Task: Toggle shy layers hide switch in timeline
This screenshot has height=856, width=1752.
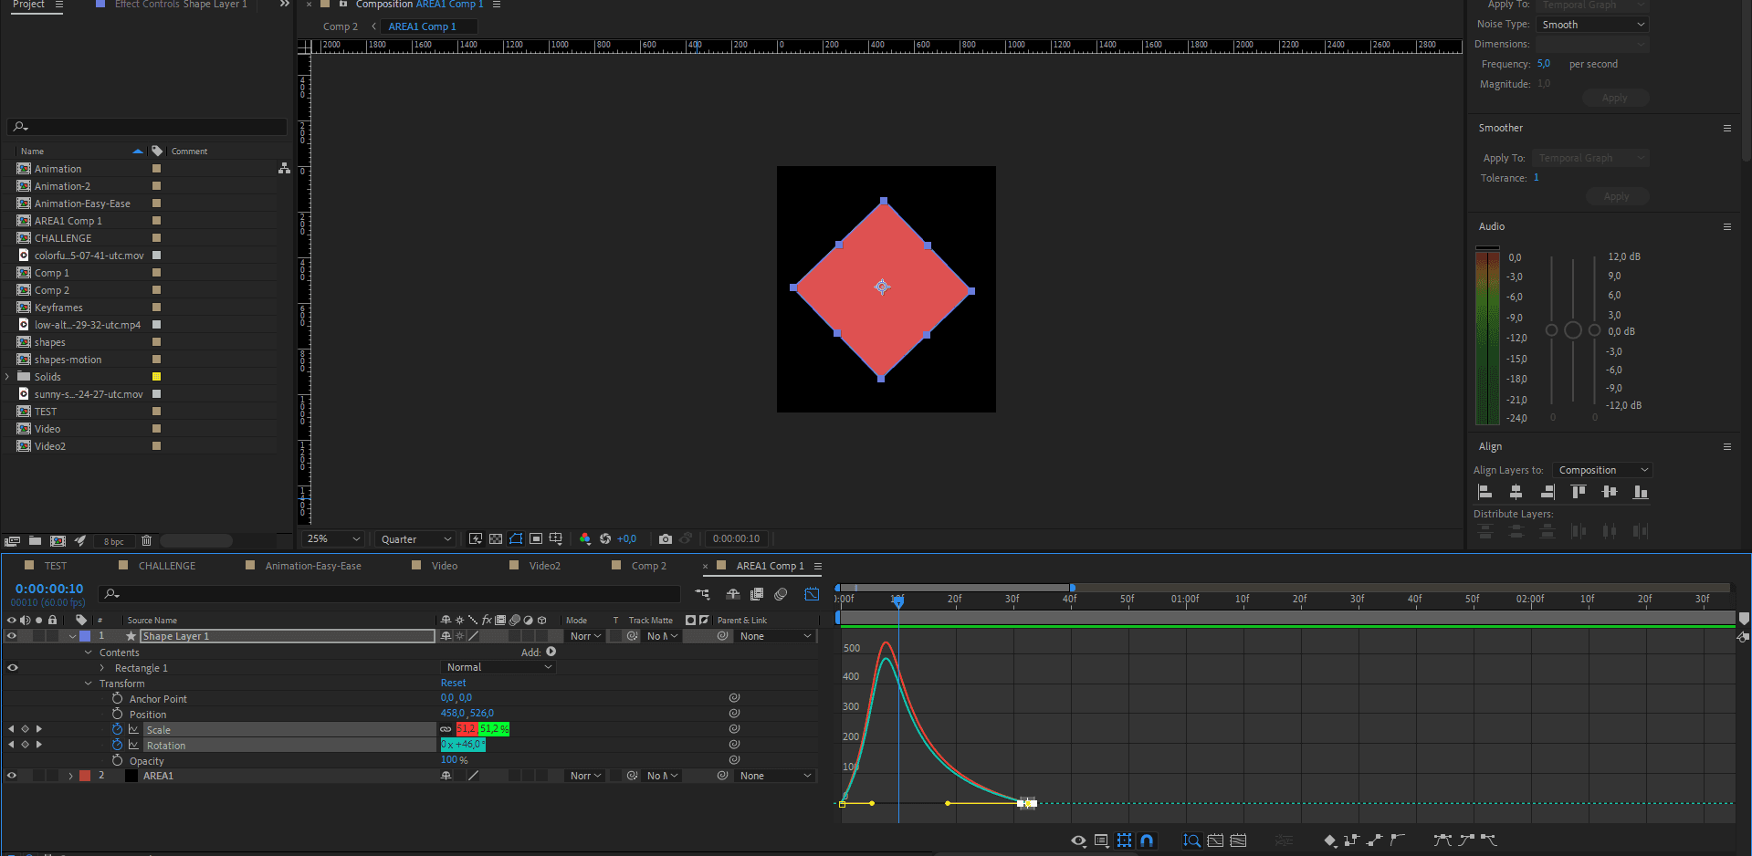Action: click(733, 594)
